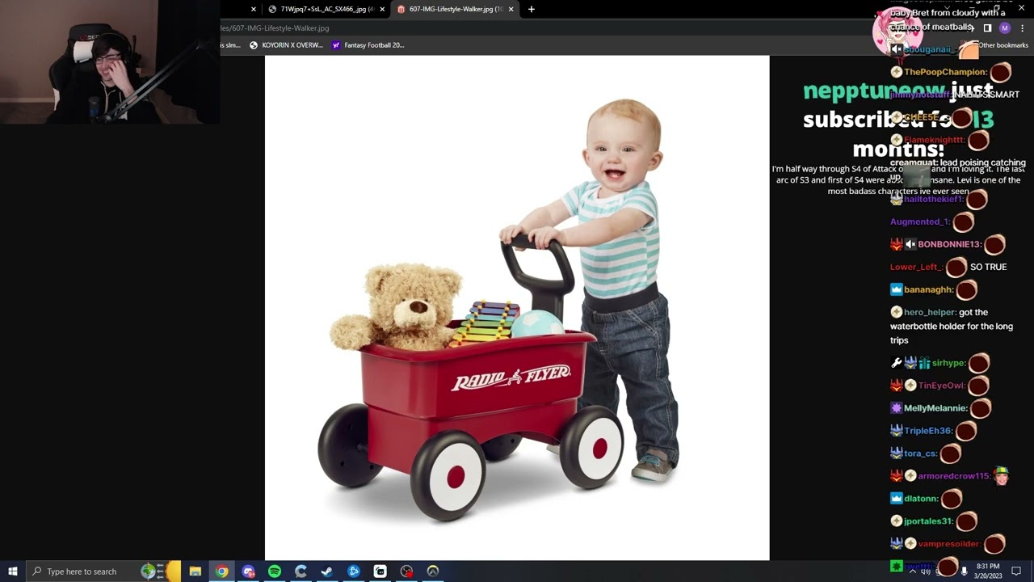The image size is (1034, 582).
Task: Switch to the 71Wjpq7+SsL image tab
Action: pyautogui.click(x=326, y=9)
